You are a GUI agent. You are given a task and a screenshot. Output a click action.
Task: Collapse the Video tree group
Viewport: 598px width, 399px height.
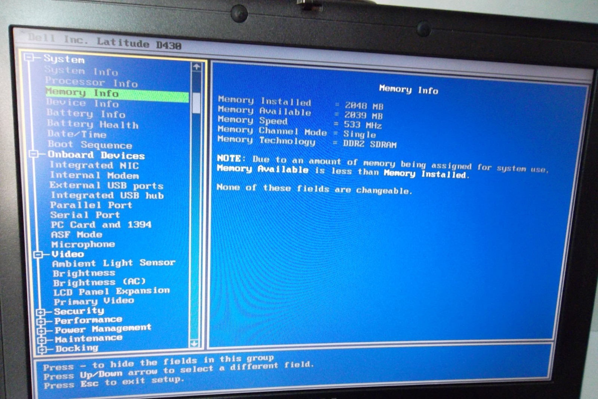point(38,254)
